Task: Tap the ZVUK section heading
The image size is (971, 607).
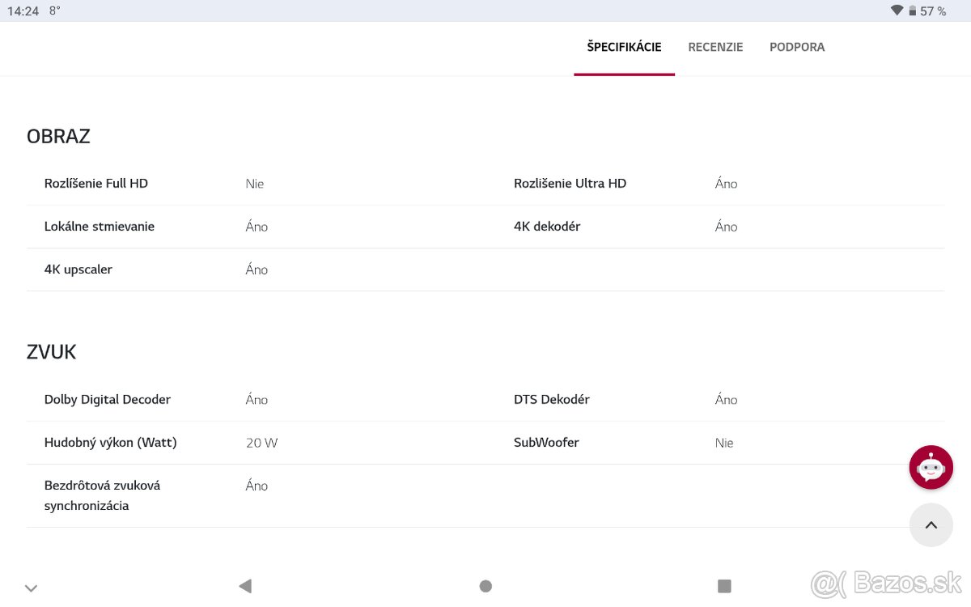Action: [x=52, y=352]
